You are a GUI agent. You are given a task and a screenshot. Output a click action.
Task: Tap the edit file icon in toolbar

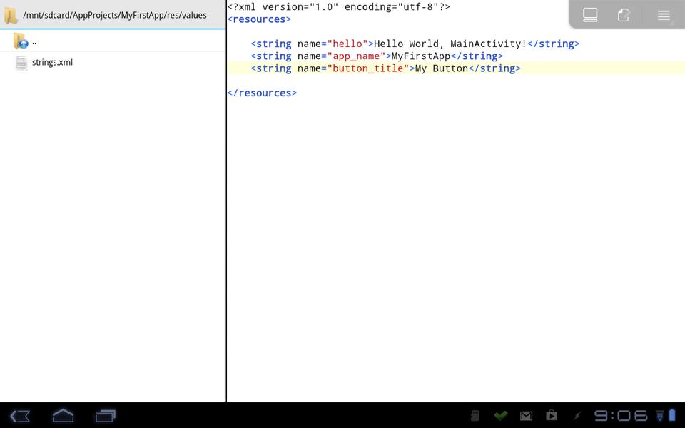[624, 15]
